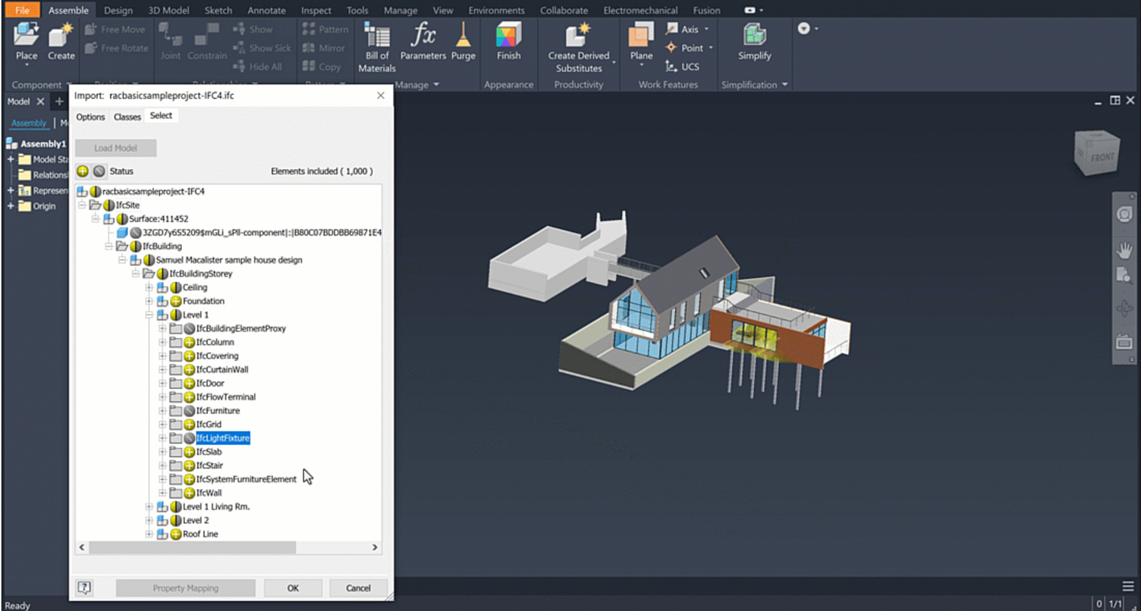Click the Mirror tool in the ribbon

pos(324,48)
